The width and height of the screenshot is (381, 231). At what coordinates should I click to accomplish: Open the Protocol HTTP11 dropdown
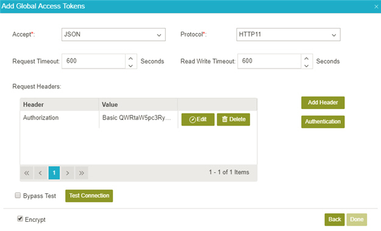[288, 35]
